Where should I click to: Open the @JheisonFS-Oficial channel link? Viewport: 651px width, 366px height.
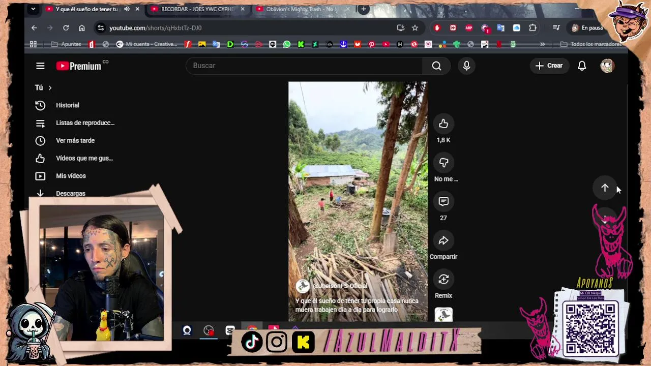click(x=340, y=286)
